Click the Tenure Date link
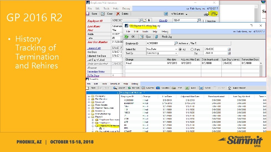The width and height of the screenshot is (271, 152). (94, 48)
